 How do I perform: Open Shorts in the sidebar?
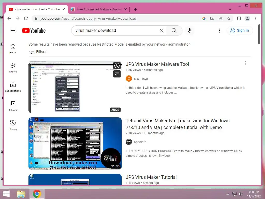point(13,68)
